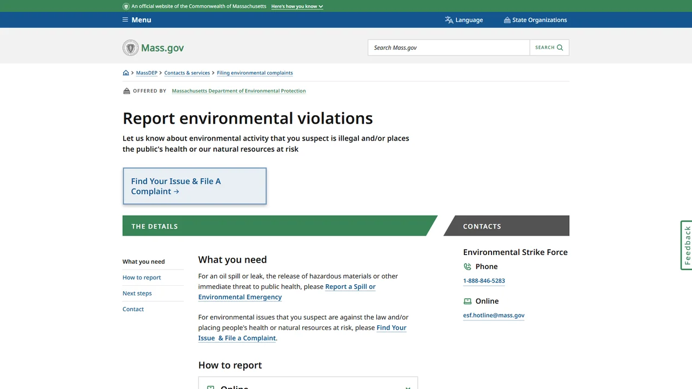Jump to the "How to report" sidebar link
692x389 pixels.
click(142, 277)
